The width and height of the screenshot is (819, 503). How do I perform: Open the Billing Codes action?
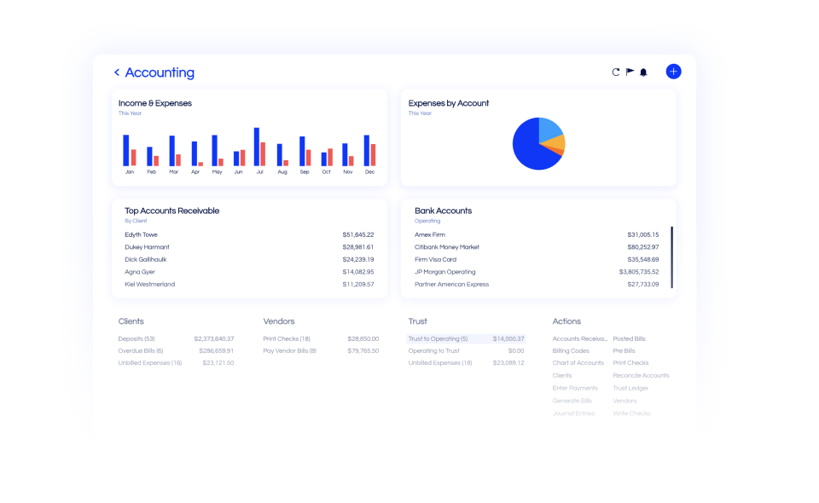click(x=571, y=350)
